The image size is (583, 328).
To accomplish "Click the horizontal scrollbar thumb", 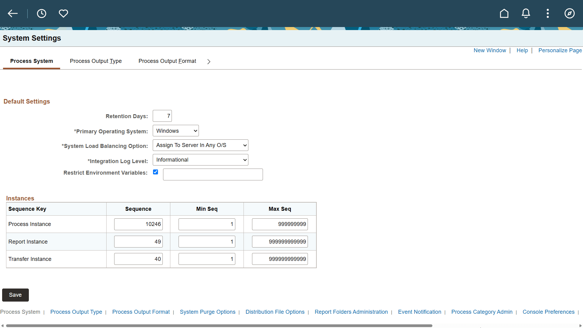I will click(219, 326).
